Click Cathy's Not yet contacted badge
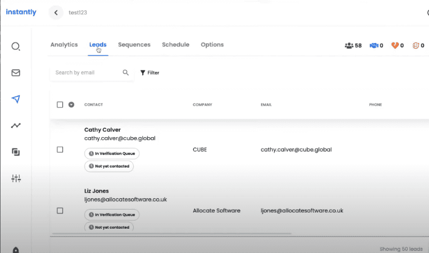Screen dimensions: 429x253 pyautogui.click(x=109, y=166)
